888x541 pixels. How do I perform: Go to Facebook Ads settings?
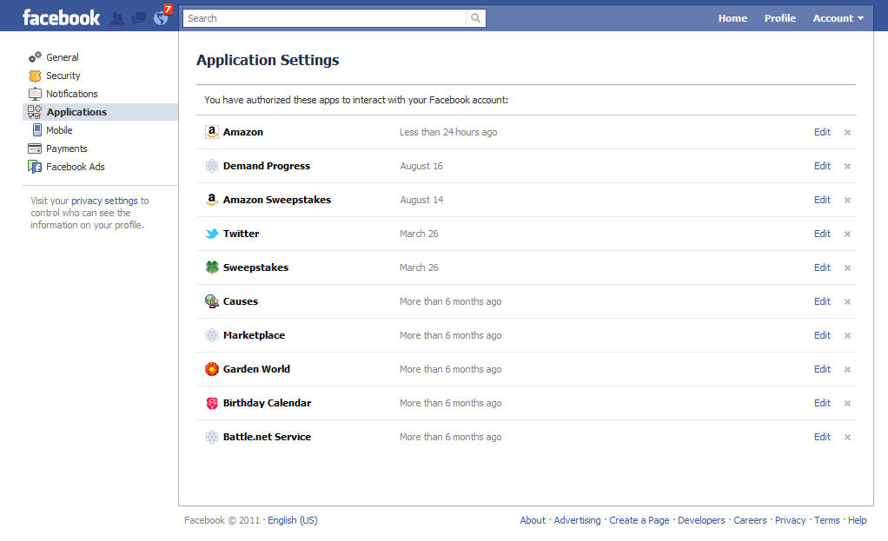(75, 167)
